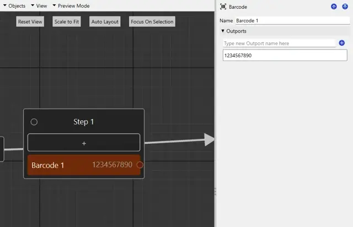Run Auto Layout on the graph

tap(105, 21)
